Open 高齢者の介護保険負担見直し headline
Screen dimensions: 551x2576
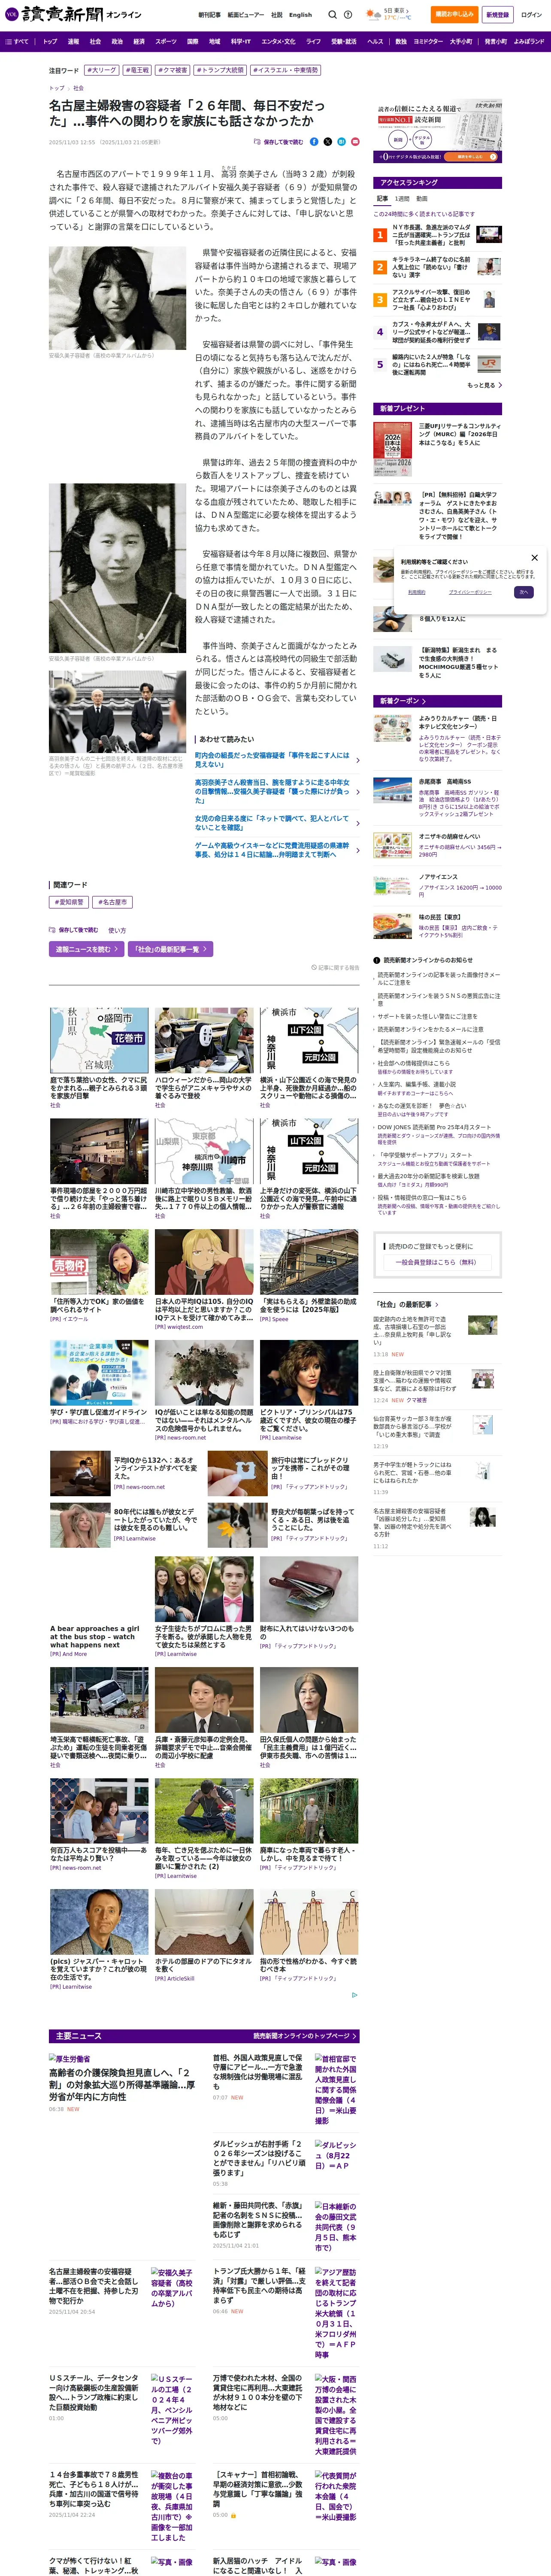121,2085
